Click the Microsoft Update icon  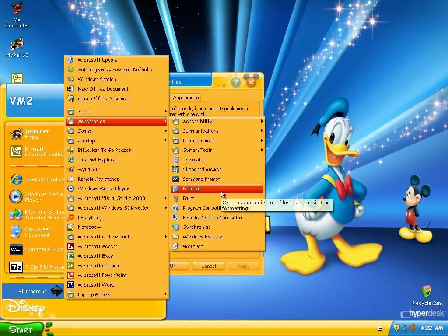(71, 60)
